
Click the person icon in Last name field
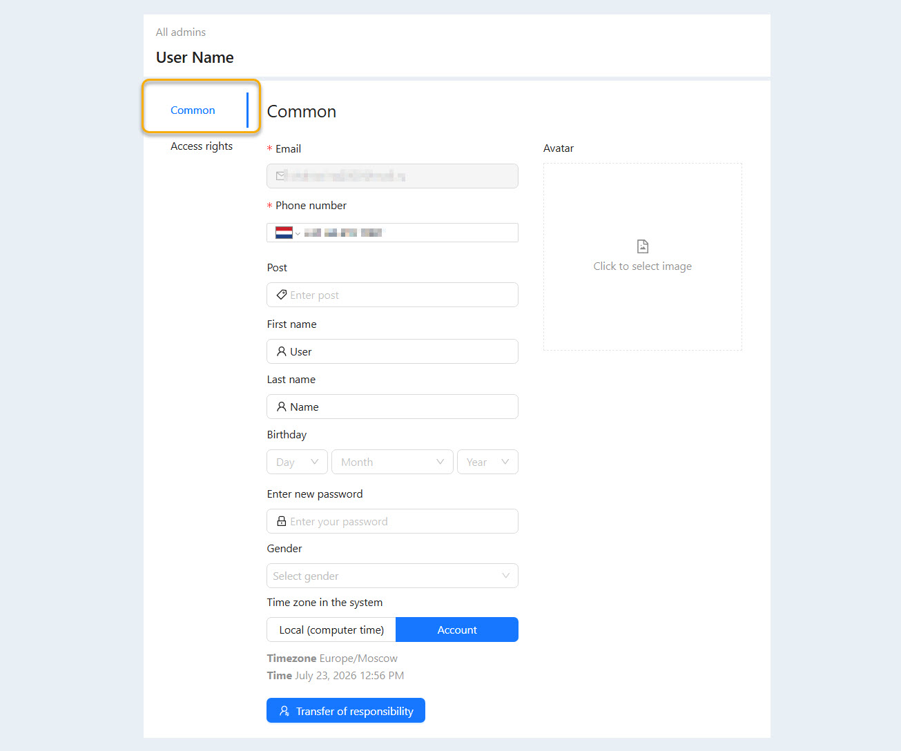coord(282,407)
